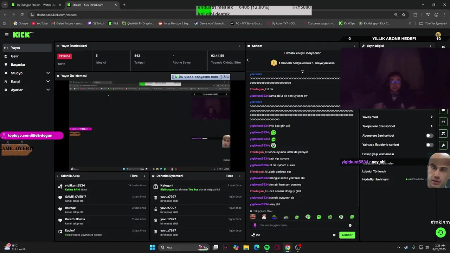450x253 pixels.
Task: Close the video download overlay bar
Action: click(228, 77)
